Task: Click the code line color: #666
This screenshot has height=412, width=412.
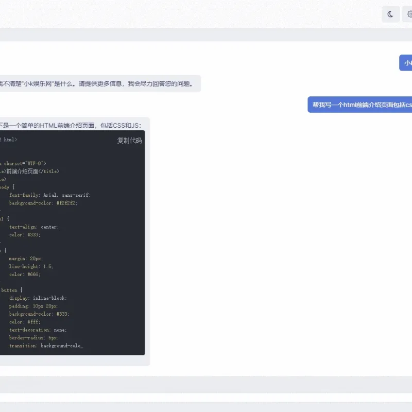Action: click(x=25, y=274)
